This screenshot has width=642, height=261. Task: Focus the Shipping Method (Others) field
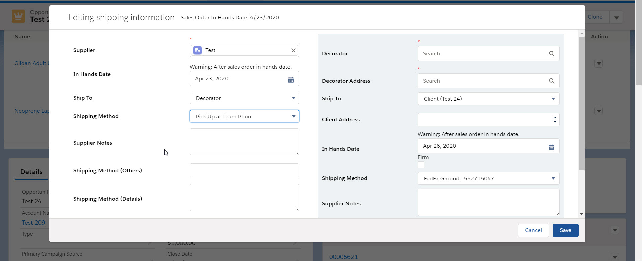click(244, 171)
